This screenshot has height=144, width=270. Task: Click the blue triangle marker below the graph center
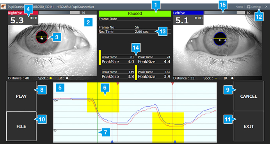(x=112, y=141)
